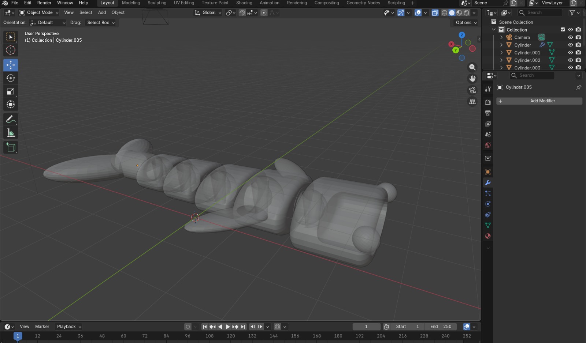Open the Particles properties tab
The image size is (586, 343).
pyautogui.click(x=488, y=193)
